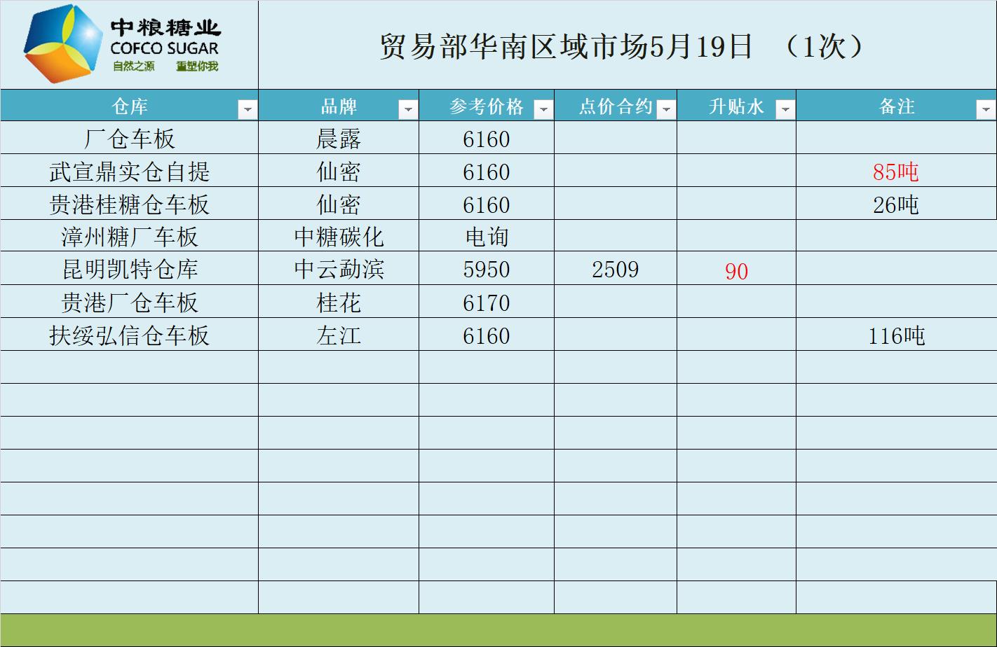Screen dimensions: 997x647
Task: Select the 厂仓车板 warehouse cell
Action: point(130,139)
